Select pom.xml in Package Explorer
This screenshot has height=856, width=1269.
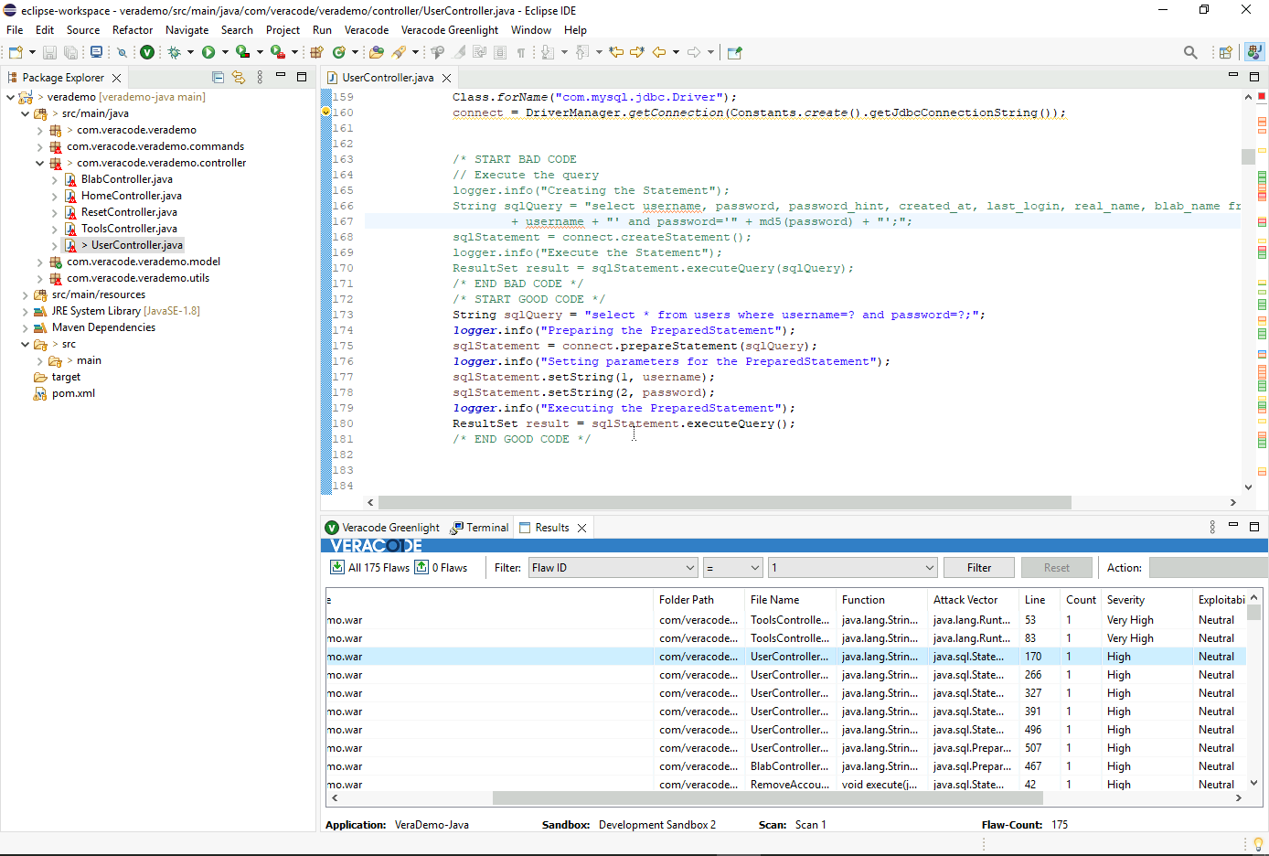click(73, 393)
